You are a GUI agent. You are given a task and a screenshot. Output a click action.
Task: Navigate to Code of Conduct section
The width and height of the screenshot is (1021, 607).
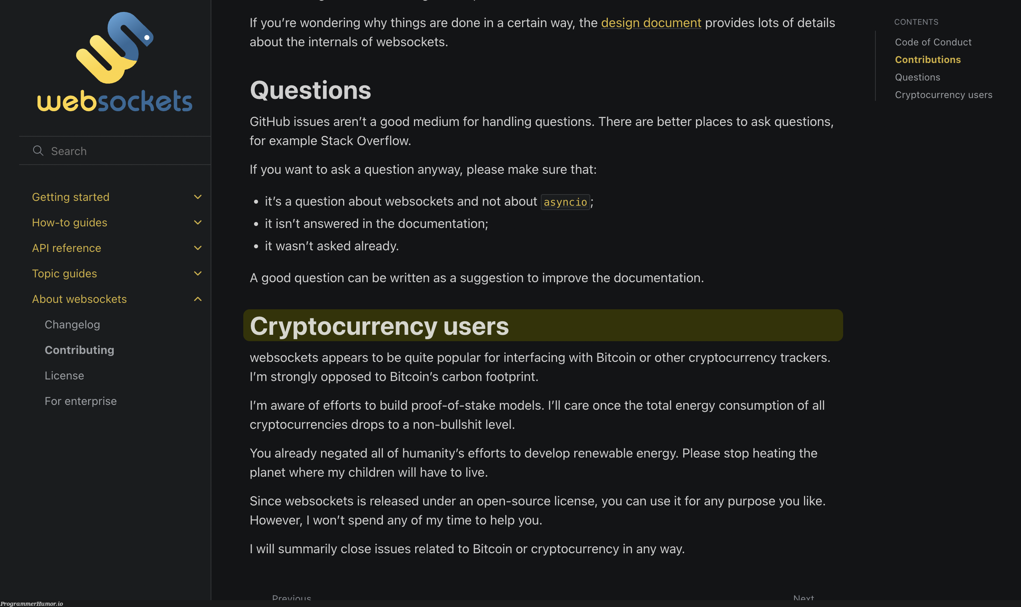coord(933,42)
